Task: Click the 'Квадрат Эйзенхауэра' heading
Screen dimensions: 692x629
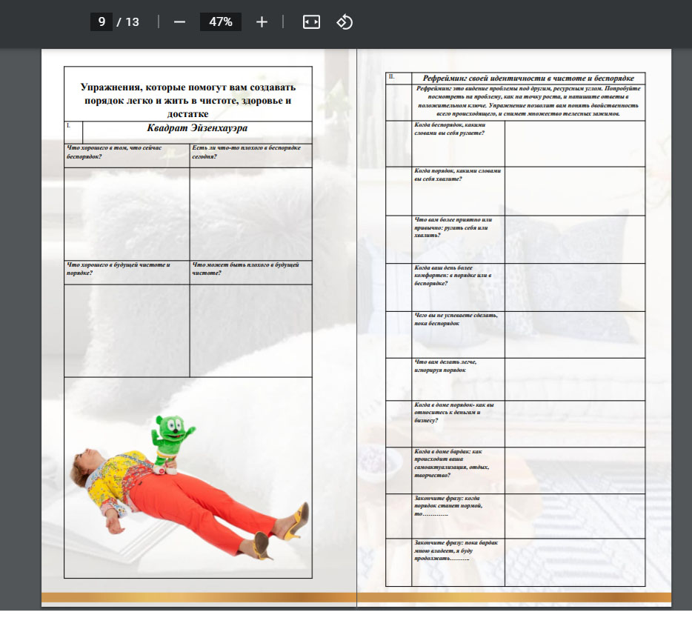Action: [196, 128]
